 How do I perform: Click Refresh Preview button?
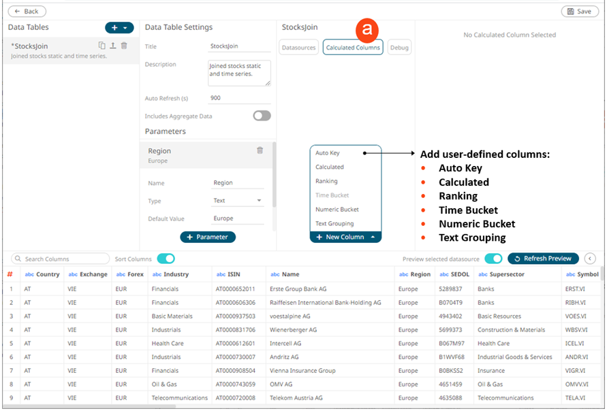tap(543, 259)
